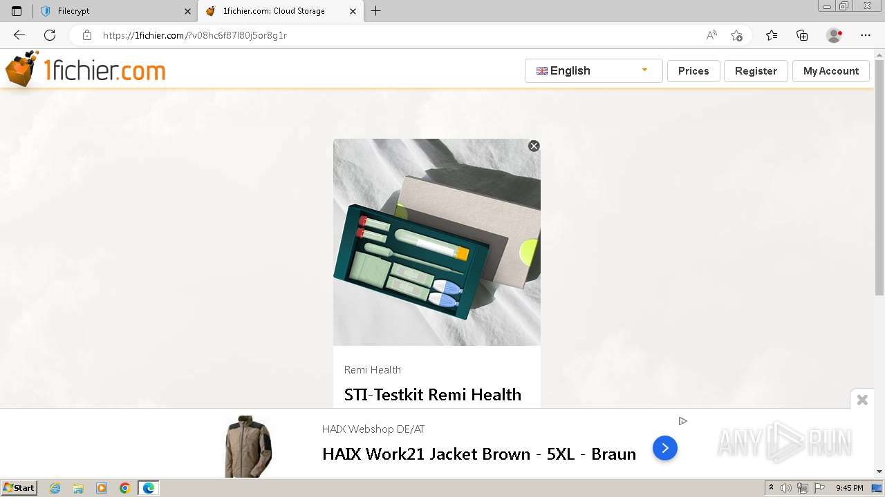The width and height of the screenshot is (885, 497).
Task: Open STI-Testkit Remi Health headline
Action: tap(433, 395)
